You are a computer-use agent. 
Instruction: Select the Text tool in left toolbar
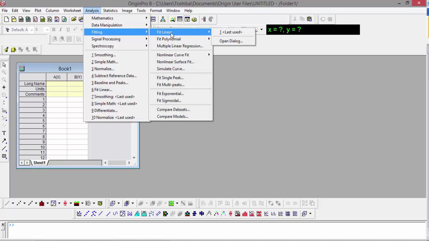click(4, 133)
